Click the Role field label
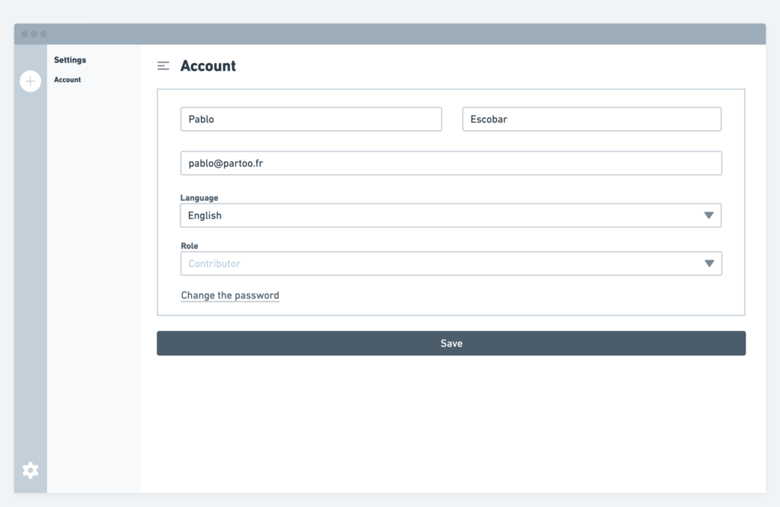 click(189, 246)
